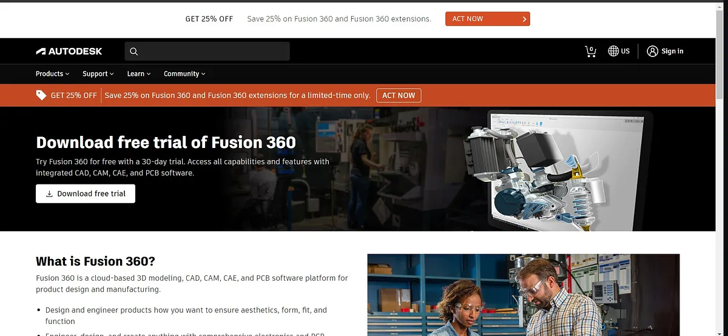Click the workshop photo of two engineers
728x336 pixels.
click(x=524, y=295)
